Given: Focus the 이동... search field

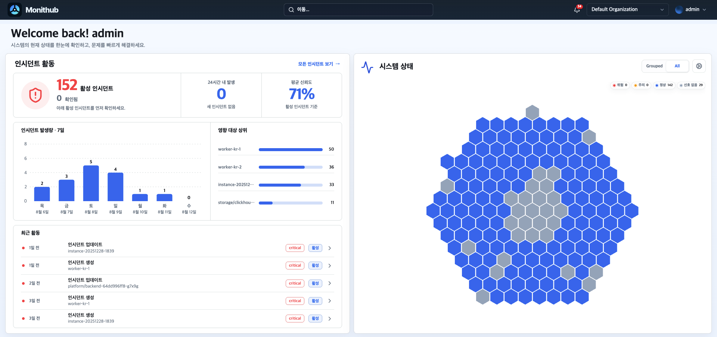Looking at the screenshot, I should pyautogui.click(x=358, y=10).
